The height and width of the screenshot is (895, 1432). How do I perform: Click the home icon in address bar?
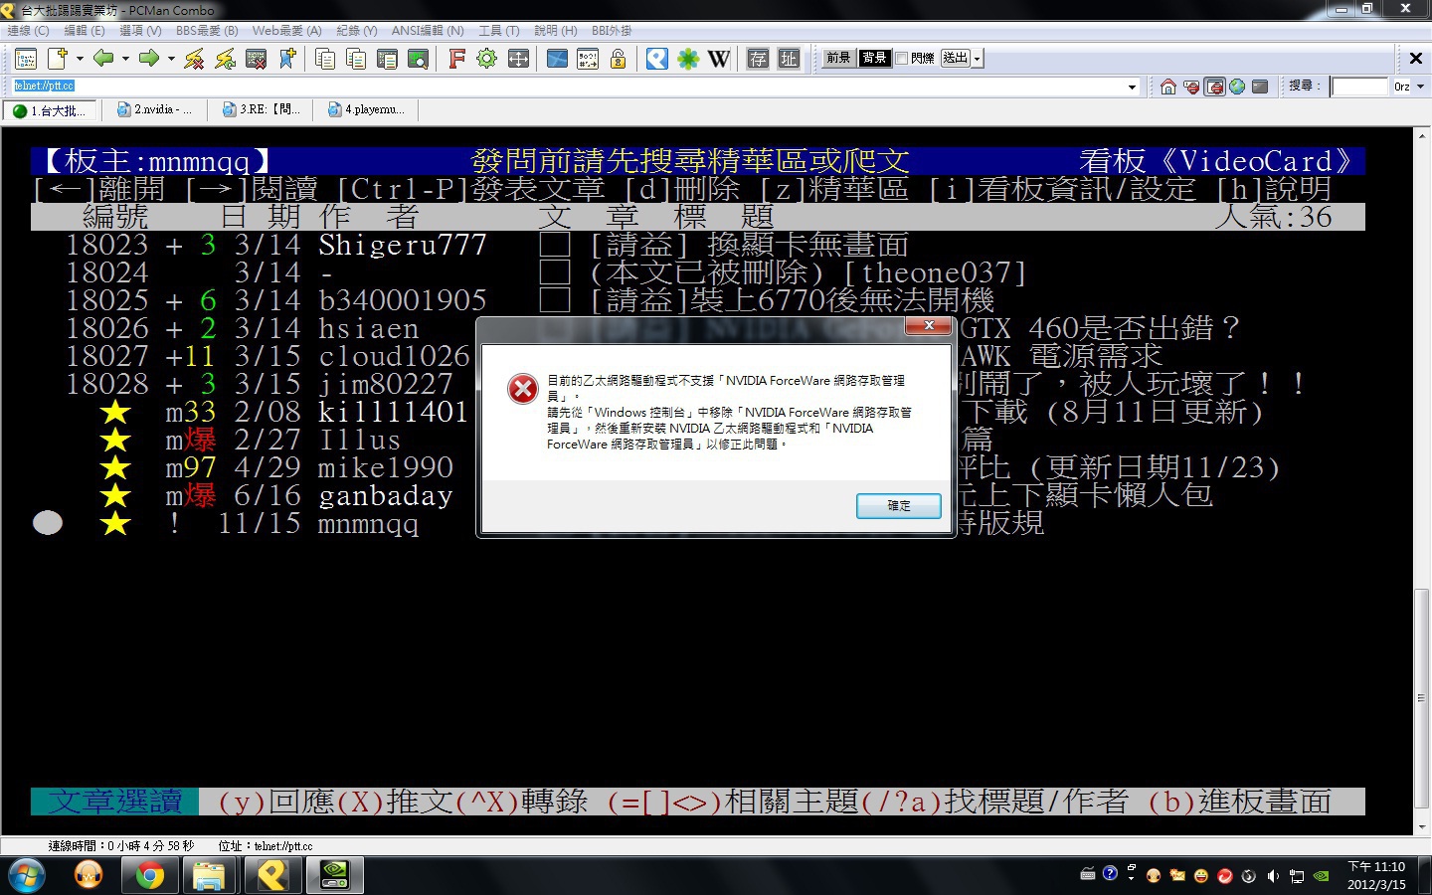(x=1168, y=87)
